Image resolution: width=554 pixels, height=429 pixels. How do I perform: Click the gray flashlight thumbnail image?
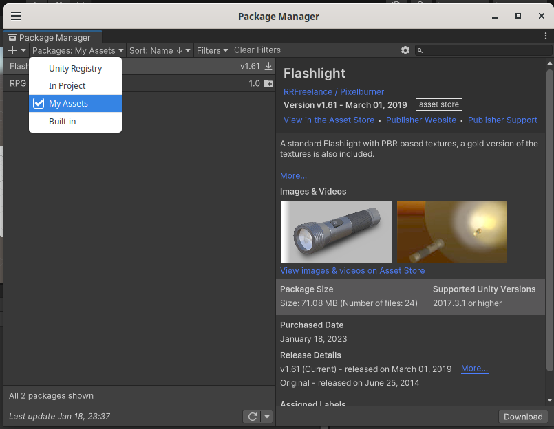click(x=337, y=232)
